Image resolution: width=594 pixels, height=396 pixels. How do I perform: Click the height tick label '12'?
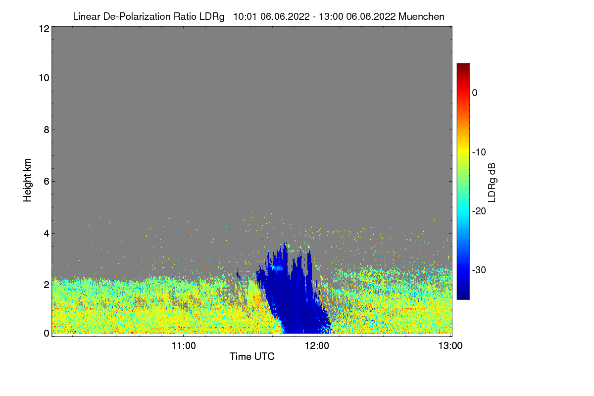coord(43,29)
